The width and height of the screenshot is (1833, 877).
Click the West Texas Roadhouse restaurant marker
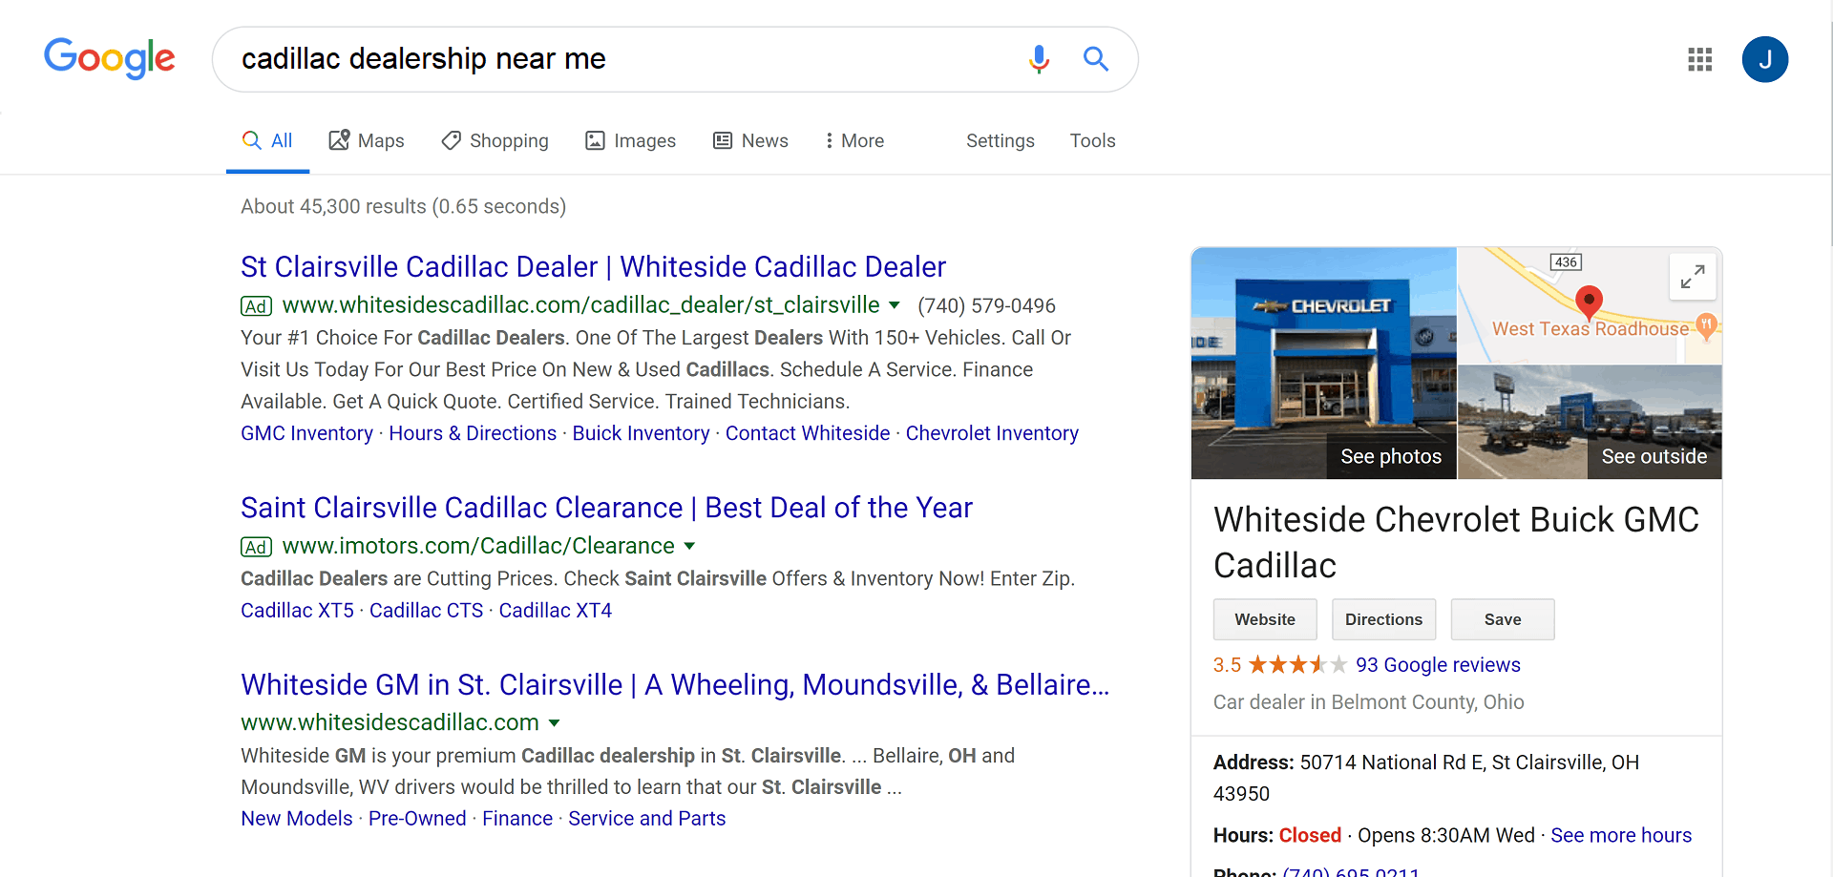click(1706, 326)
